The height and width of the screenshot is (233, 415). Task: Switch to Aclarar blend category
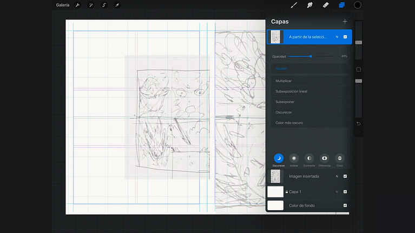[x=294, y=159]
